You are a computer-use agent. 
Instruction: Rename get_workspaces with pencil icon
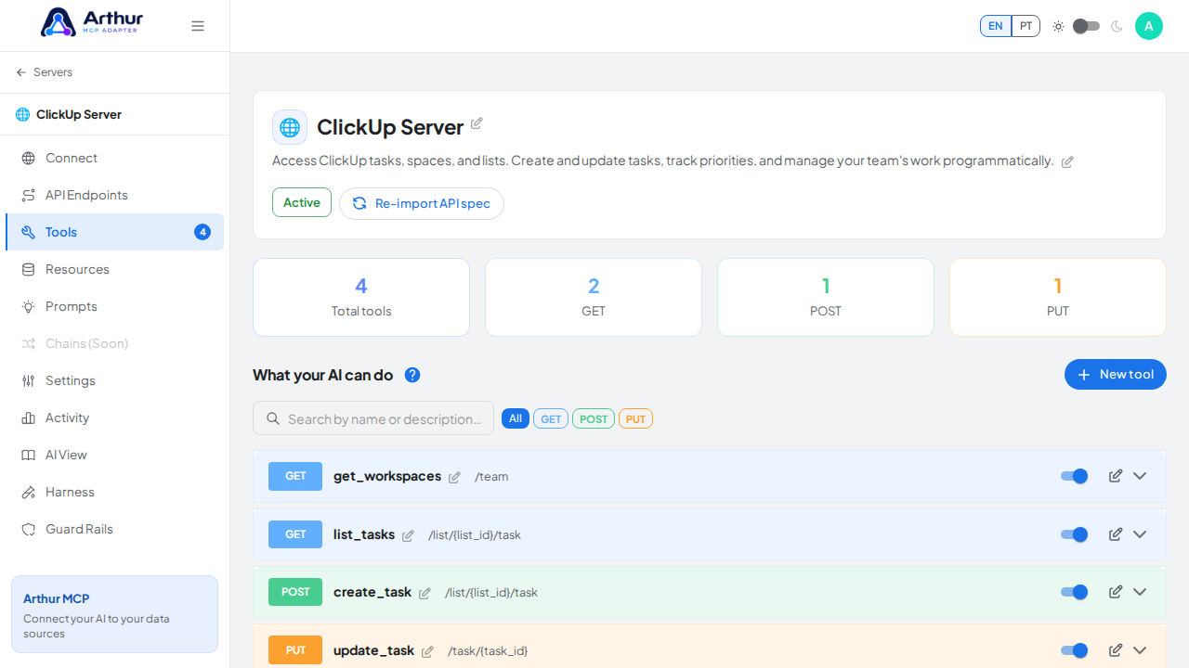(x=454, y=478)
